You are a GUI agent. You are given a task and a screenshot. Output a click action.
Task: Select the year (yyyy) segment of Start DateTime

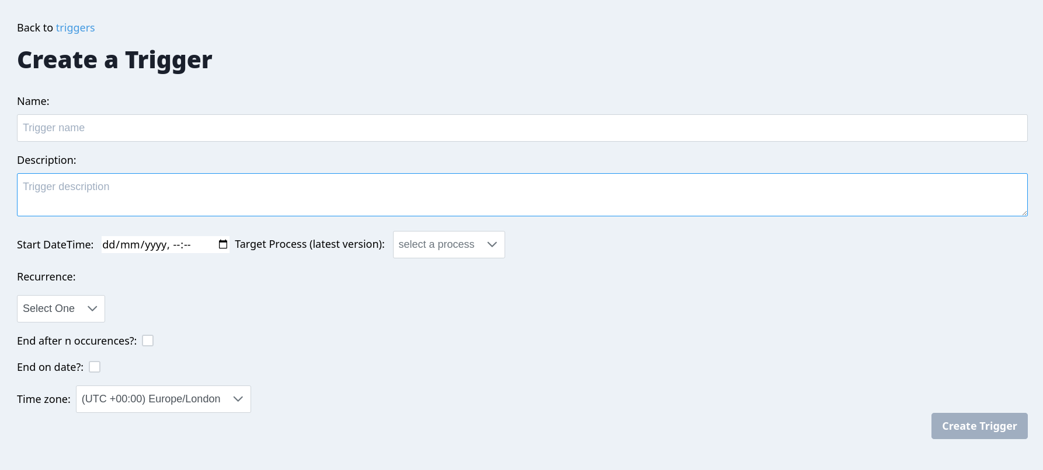[x=156, y=245]
